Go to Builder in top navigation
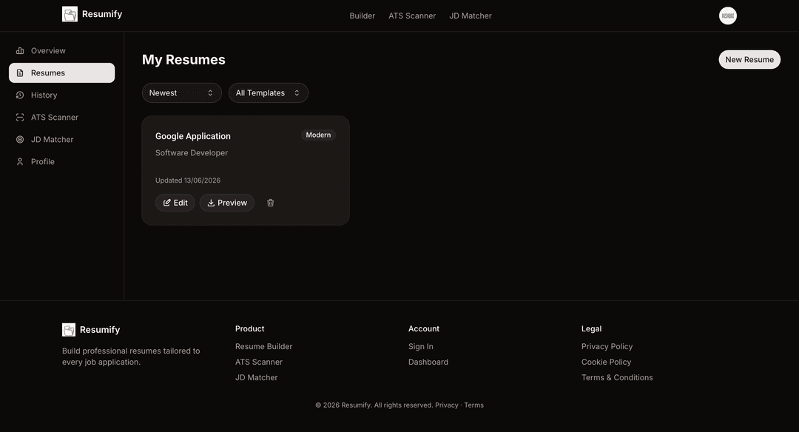Viewport: 799px width, 432px height. (x=363, y=16)
